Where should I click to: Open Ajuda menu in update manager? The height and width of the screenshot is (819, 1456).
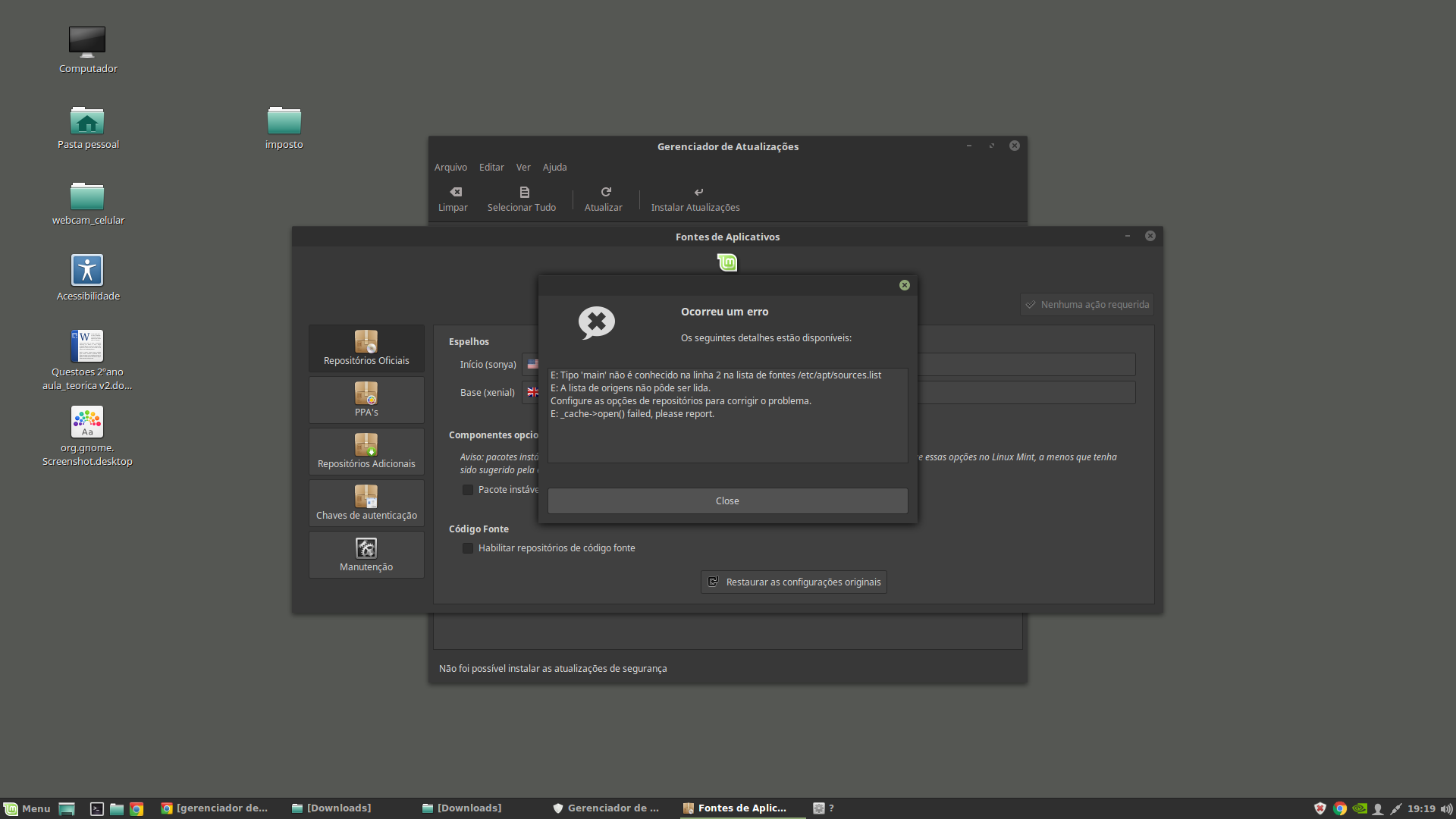pyautogui.click(x=554, y=167)
